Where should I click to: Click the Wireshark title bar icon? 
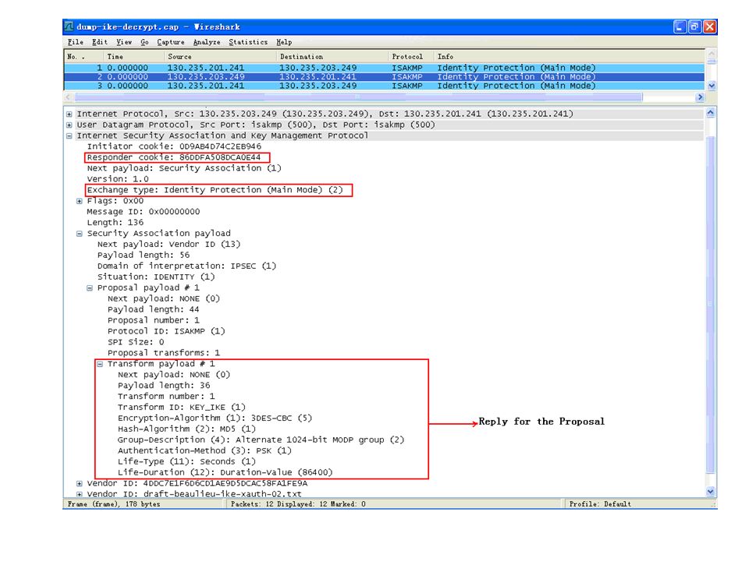pos(69,26)
